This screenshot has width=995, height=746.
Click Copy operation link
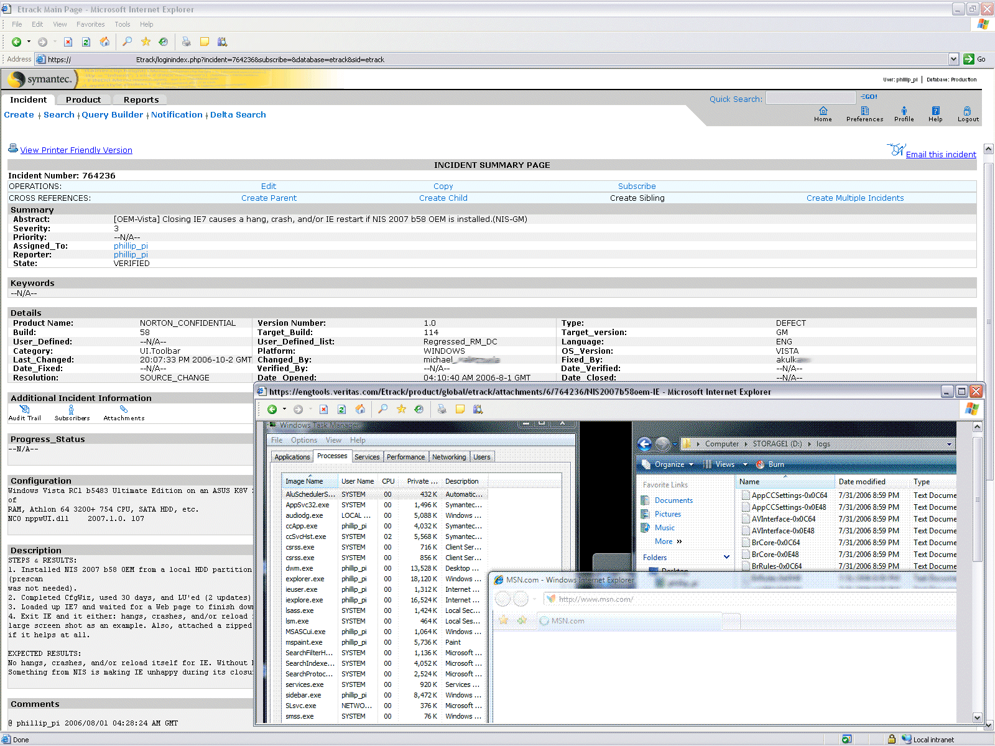[443, 186]
